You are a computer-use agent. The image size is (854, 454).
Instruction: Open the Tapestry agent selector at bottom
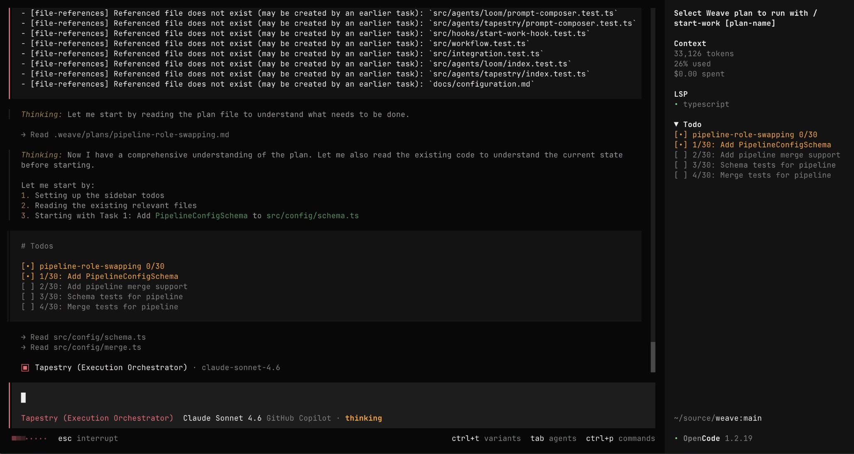[97, 418]
